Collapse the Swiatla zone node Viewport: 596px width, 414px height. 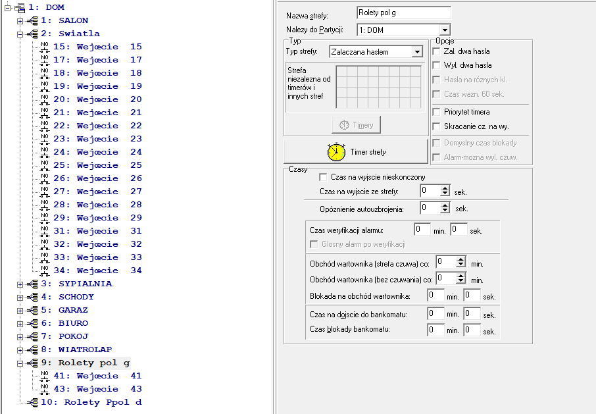(x=20, y=34)
